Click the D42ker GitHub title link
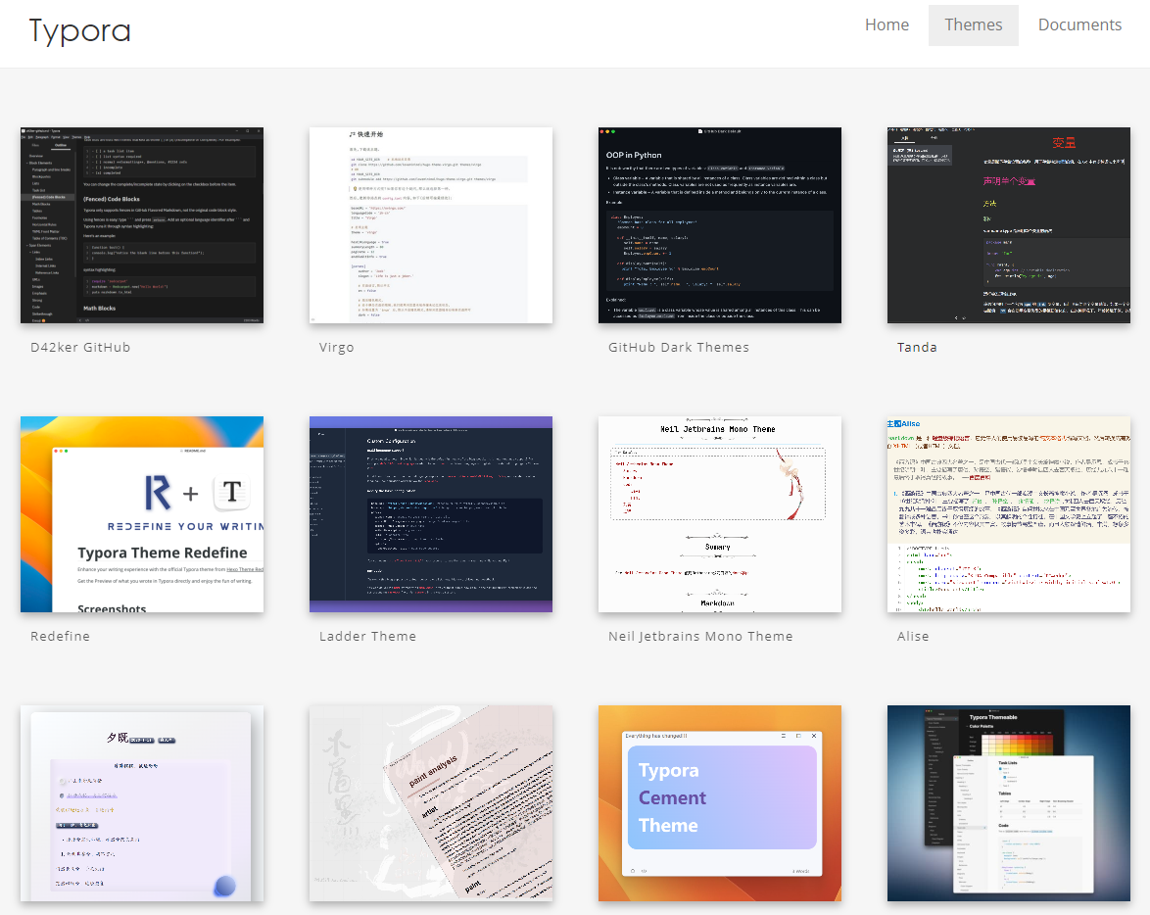The image size is (1150, 915). pyautogui.click(x=80, y=347)
